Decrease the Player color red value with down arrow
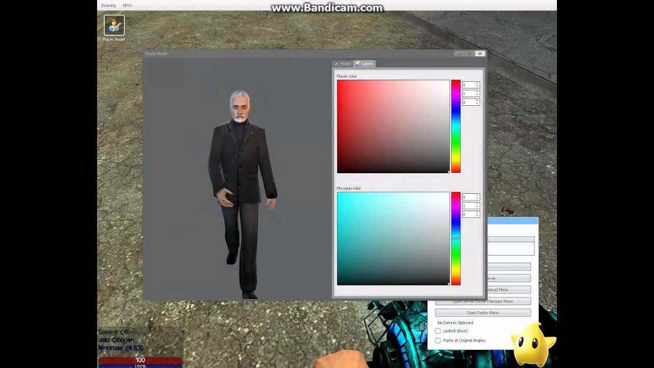The image size is (654, 368). [x=477, y=86]
